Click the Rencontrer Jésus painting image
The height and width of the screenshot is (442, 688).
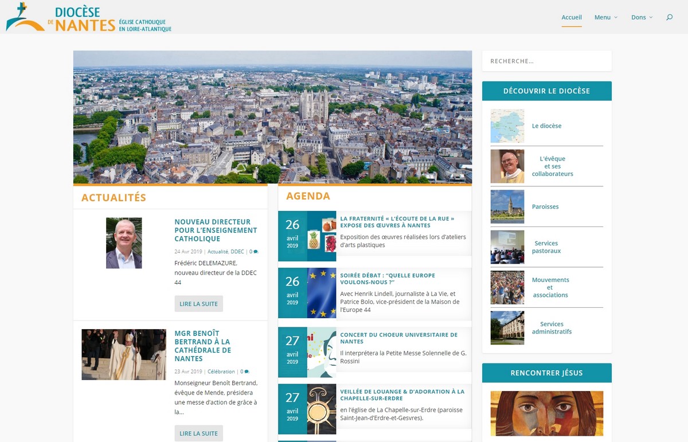click(x=546, y=413)
